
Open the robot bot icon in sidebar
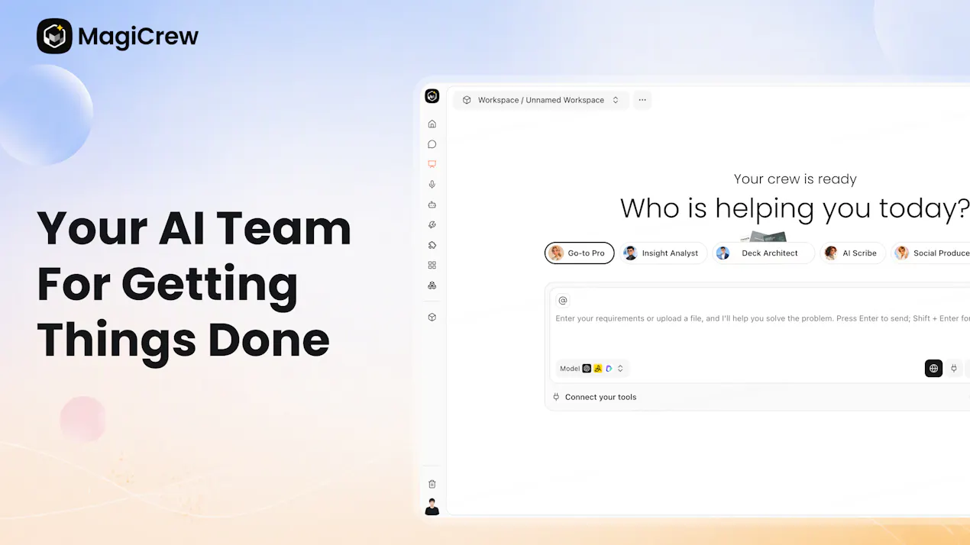tap(432, 205)
